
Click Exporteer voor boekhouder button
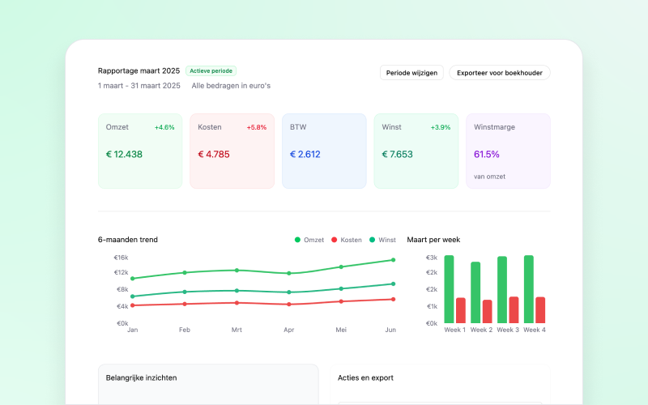500,73
